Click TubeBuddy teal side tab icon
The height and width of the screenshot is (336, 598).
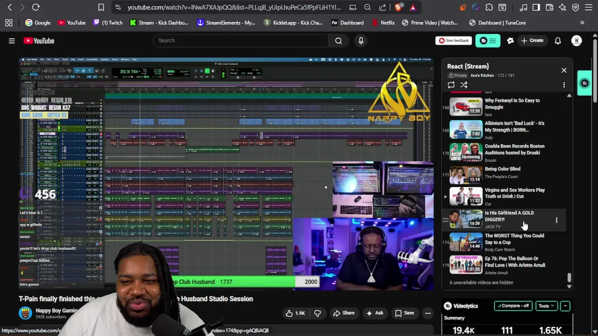click(x=584, y=83)
